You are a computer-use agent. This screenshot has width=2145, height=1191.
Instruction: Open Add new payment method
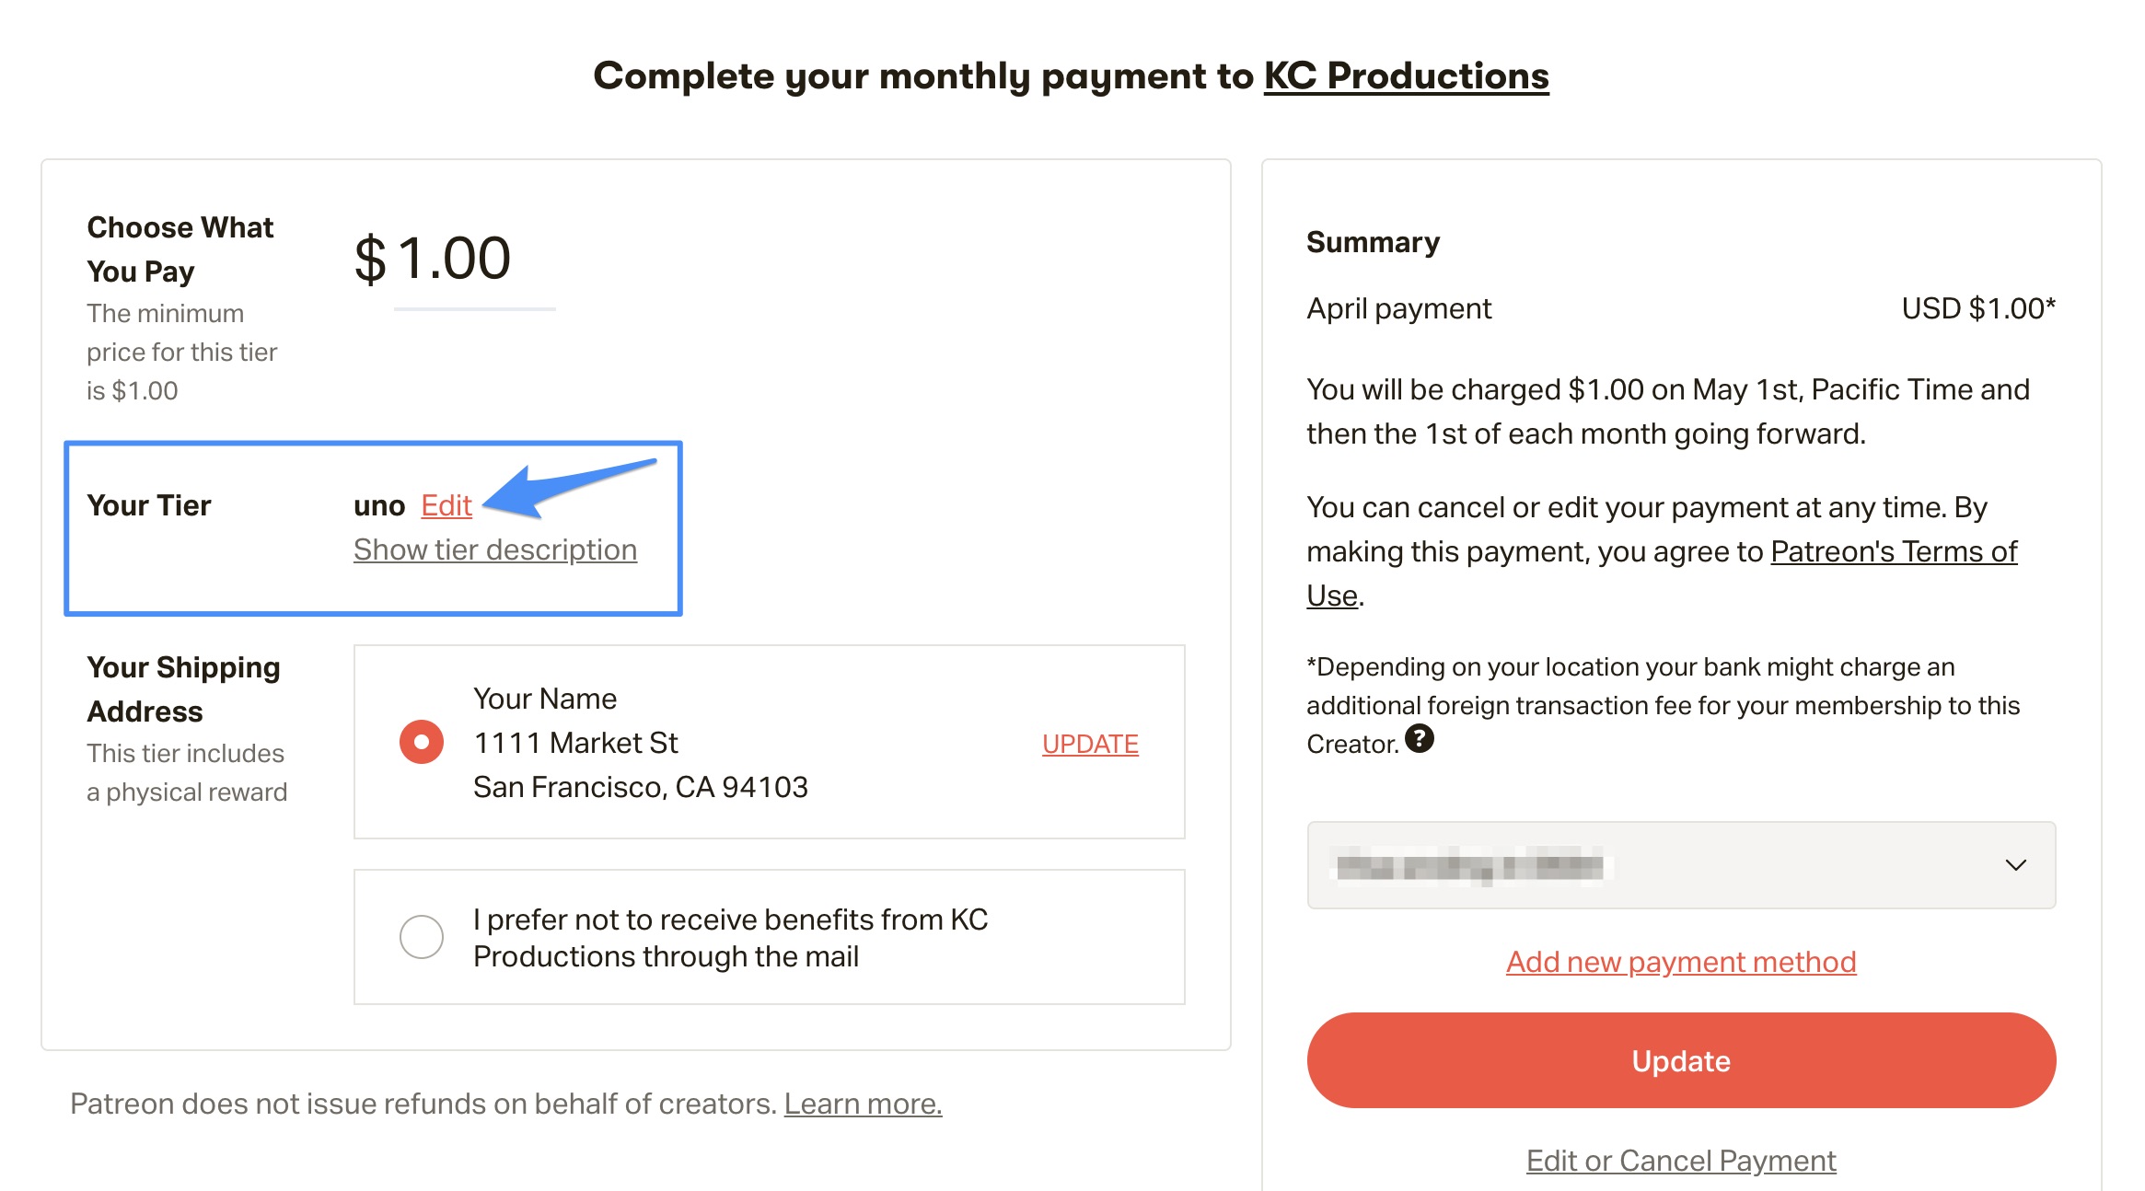[x=1681, y=962]
